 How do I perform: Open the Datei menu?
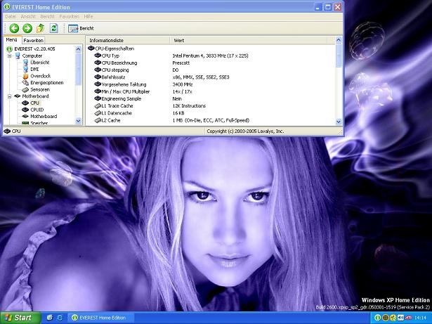(11, 17)
